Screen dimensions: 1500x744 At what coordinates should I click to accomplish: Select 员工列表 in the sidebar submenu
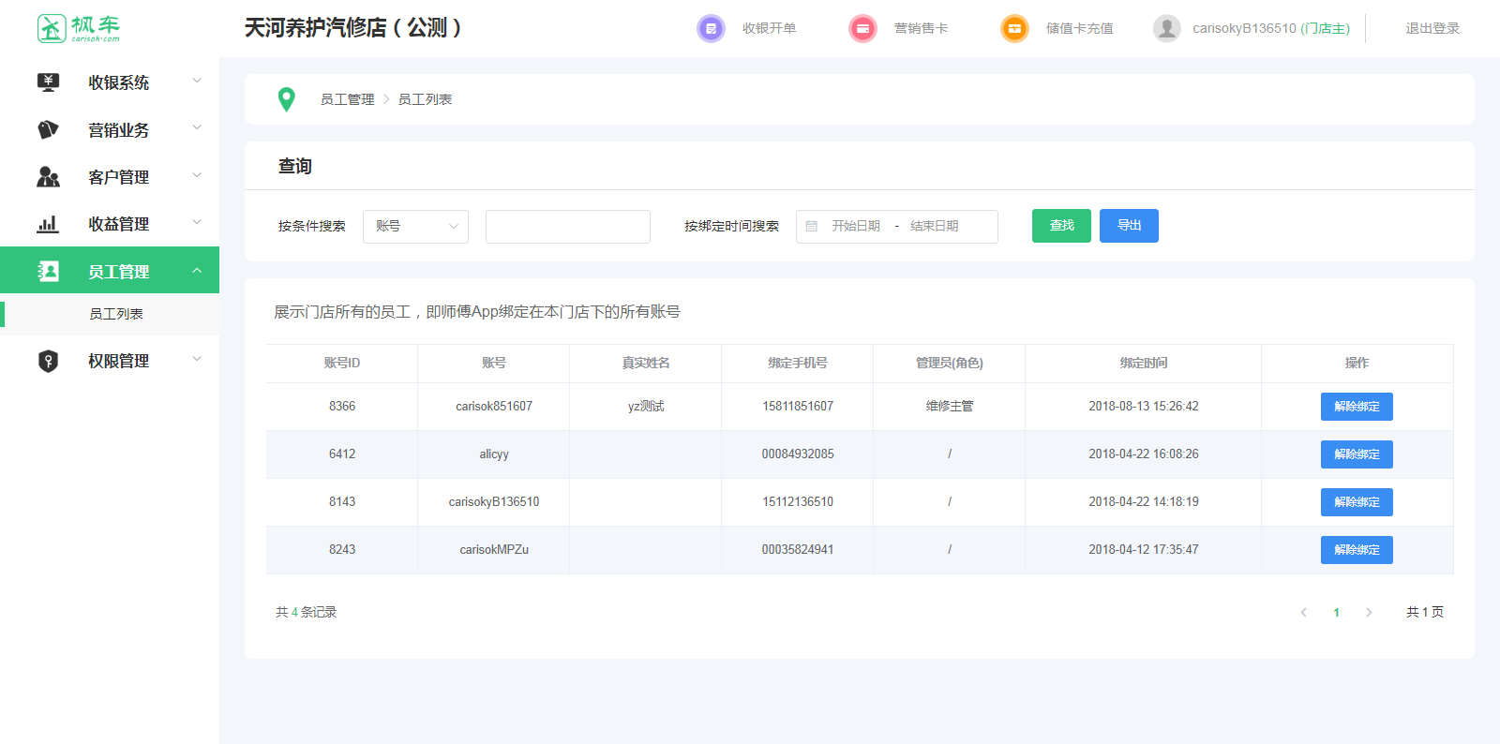[x=116, y=314]
